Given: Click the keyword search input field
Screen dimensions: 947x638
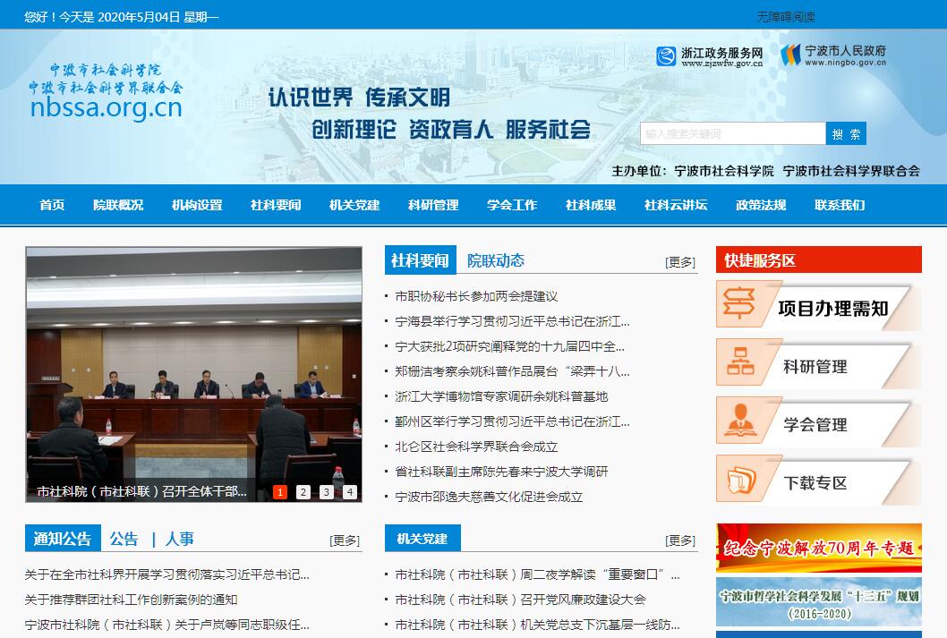Looking at the screenshot, I should (x=731, y=133).
